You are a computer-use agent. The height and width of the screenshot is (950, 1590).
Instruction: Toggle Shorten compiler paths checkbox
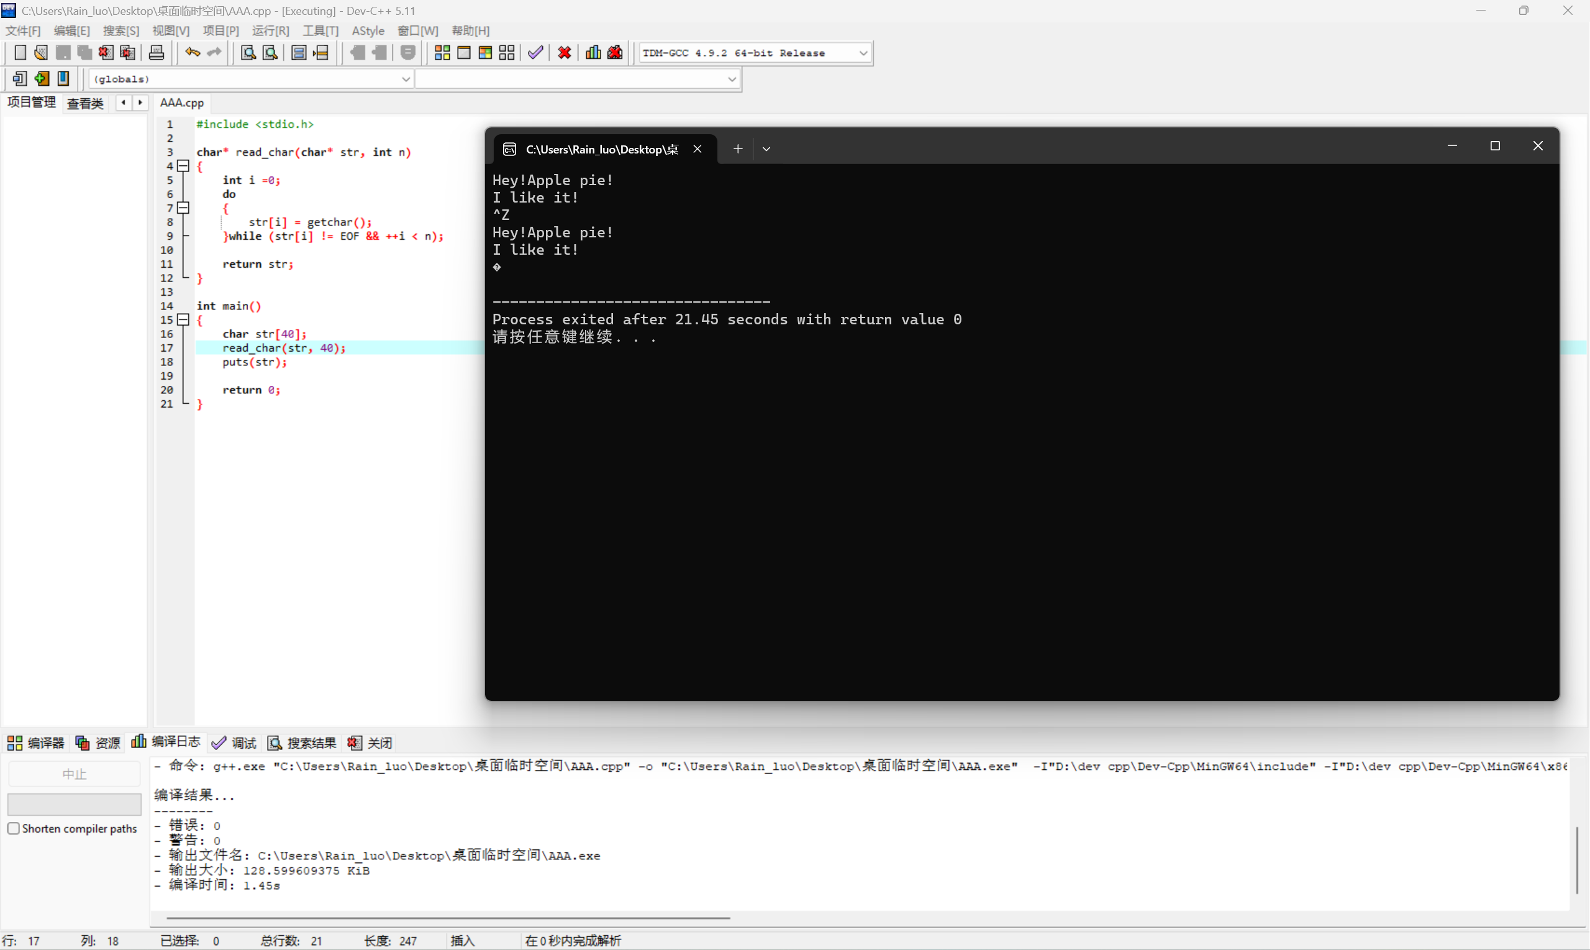point(14,828)
